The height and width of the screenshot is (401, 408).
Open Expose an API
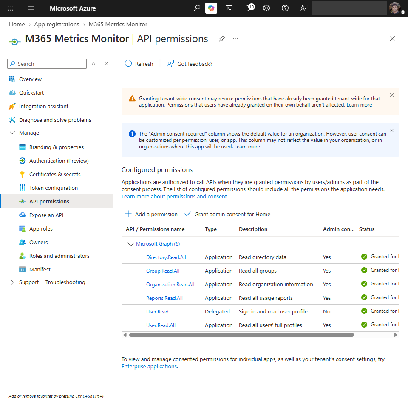click(x=46, y=215)
